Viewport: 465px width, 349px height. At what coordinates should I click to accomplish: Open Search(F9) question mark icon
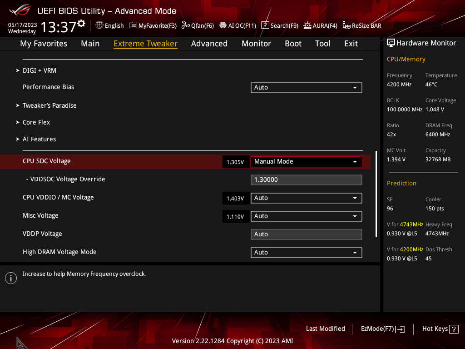coord(265,25)
